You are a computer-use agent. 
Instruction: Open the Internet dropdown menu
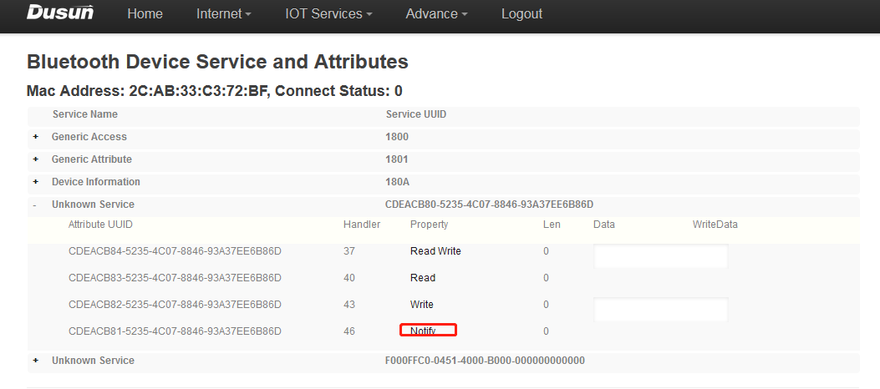click(x=224, y=14)
